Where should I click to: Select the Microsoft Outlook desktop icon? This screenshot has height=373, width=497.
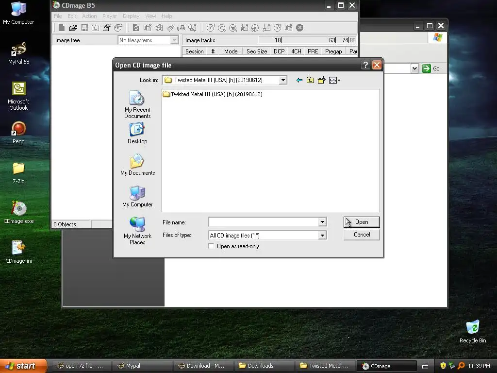click(x=19, y=96)
